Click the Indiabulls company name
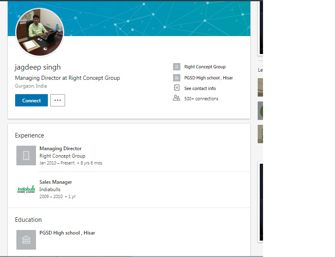 [x=50, y=189]
